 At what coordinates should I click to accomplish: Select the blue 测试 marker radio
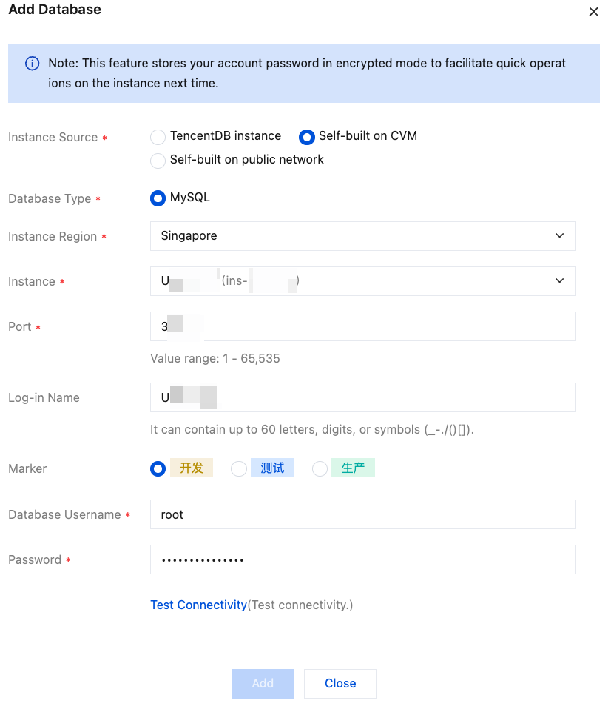pos(239,468)
